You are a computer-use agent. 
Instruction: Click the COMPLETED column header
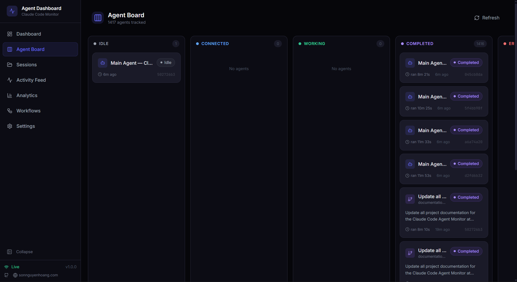point(420,44)
